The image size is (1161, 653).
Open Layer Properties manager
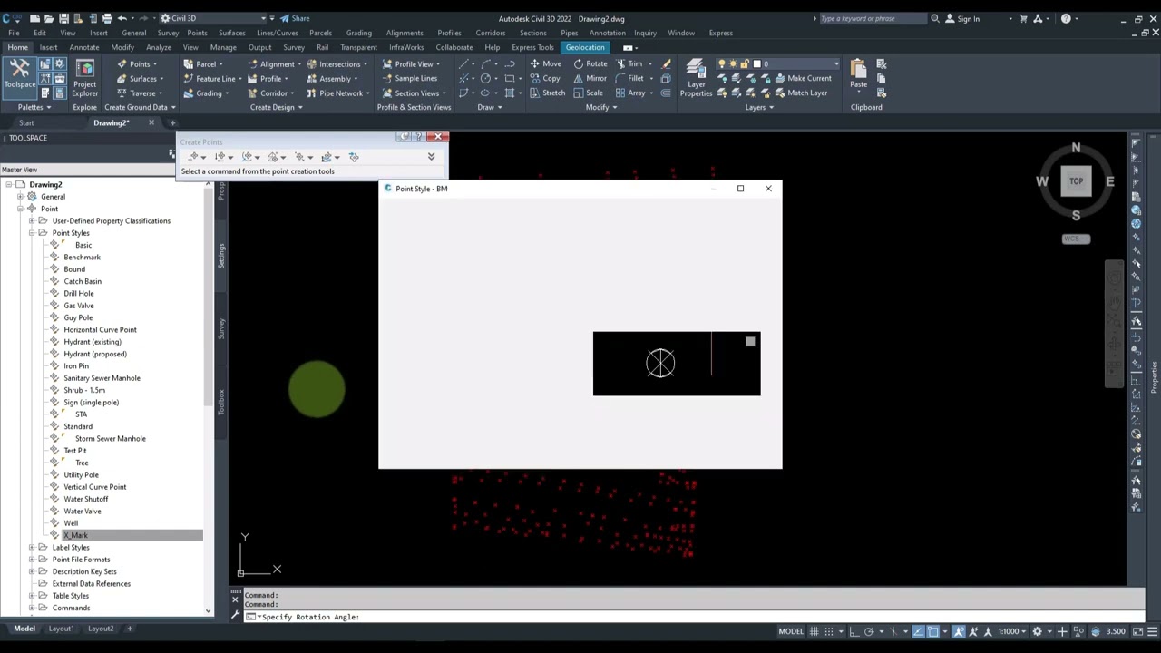(x=696, y=79)
